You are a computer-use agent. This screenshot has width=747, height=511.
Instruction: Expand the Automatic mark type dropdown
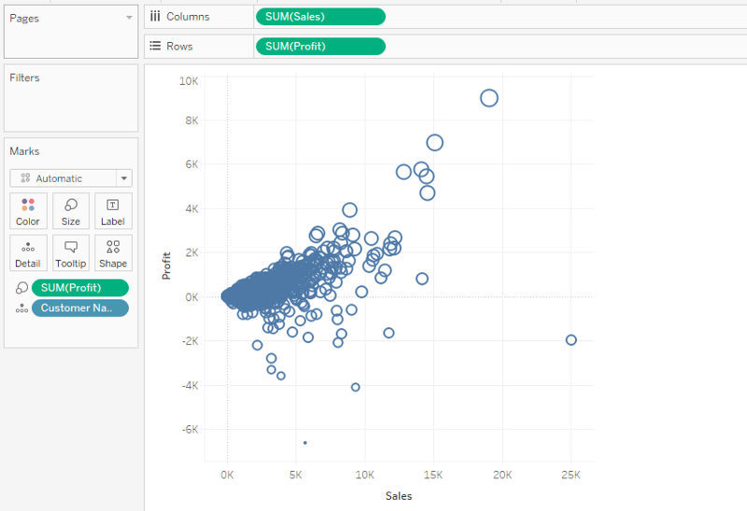tap(123, 178)
